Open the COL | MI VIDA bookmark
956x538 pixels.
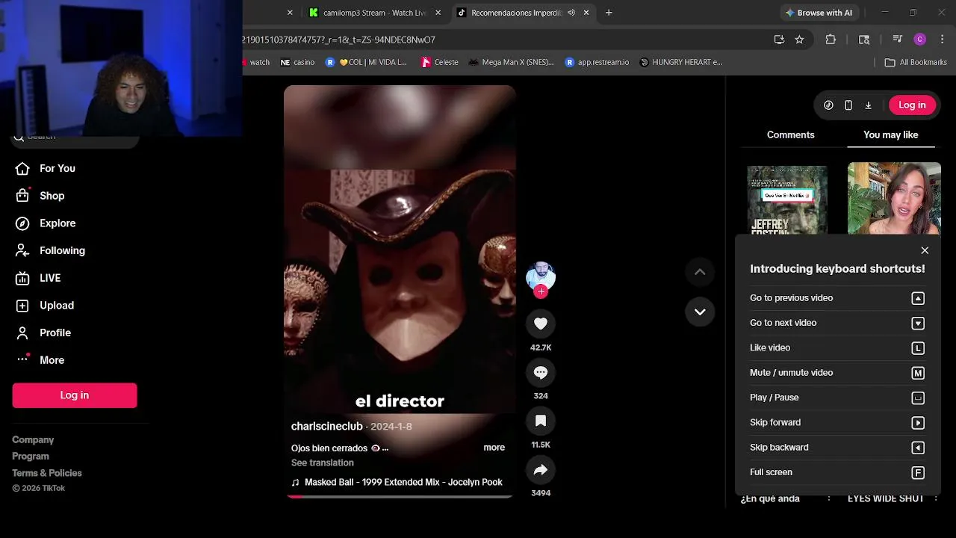click(367, 62)
